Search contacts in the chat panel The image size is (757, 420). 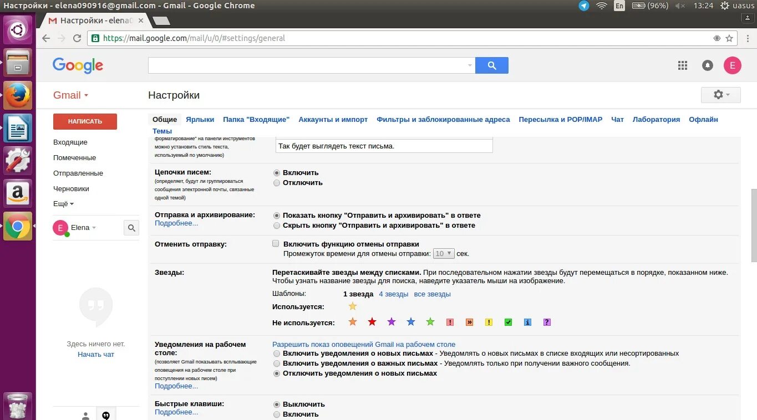131,228
